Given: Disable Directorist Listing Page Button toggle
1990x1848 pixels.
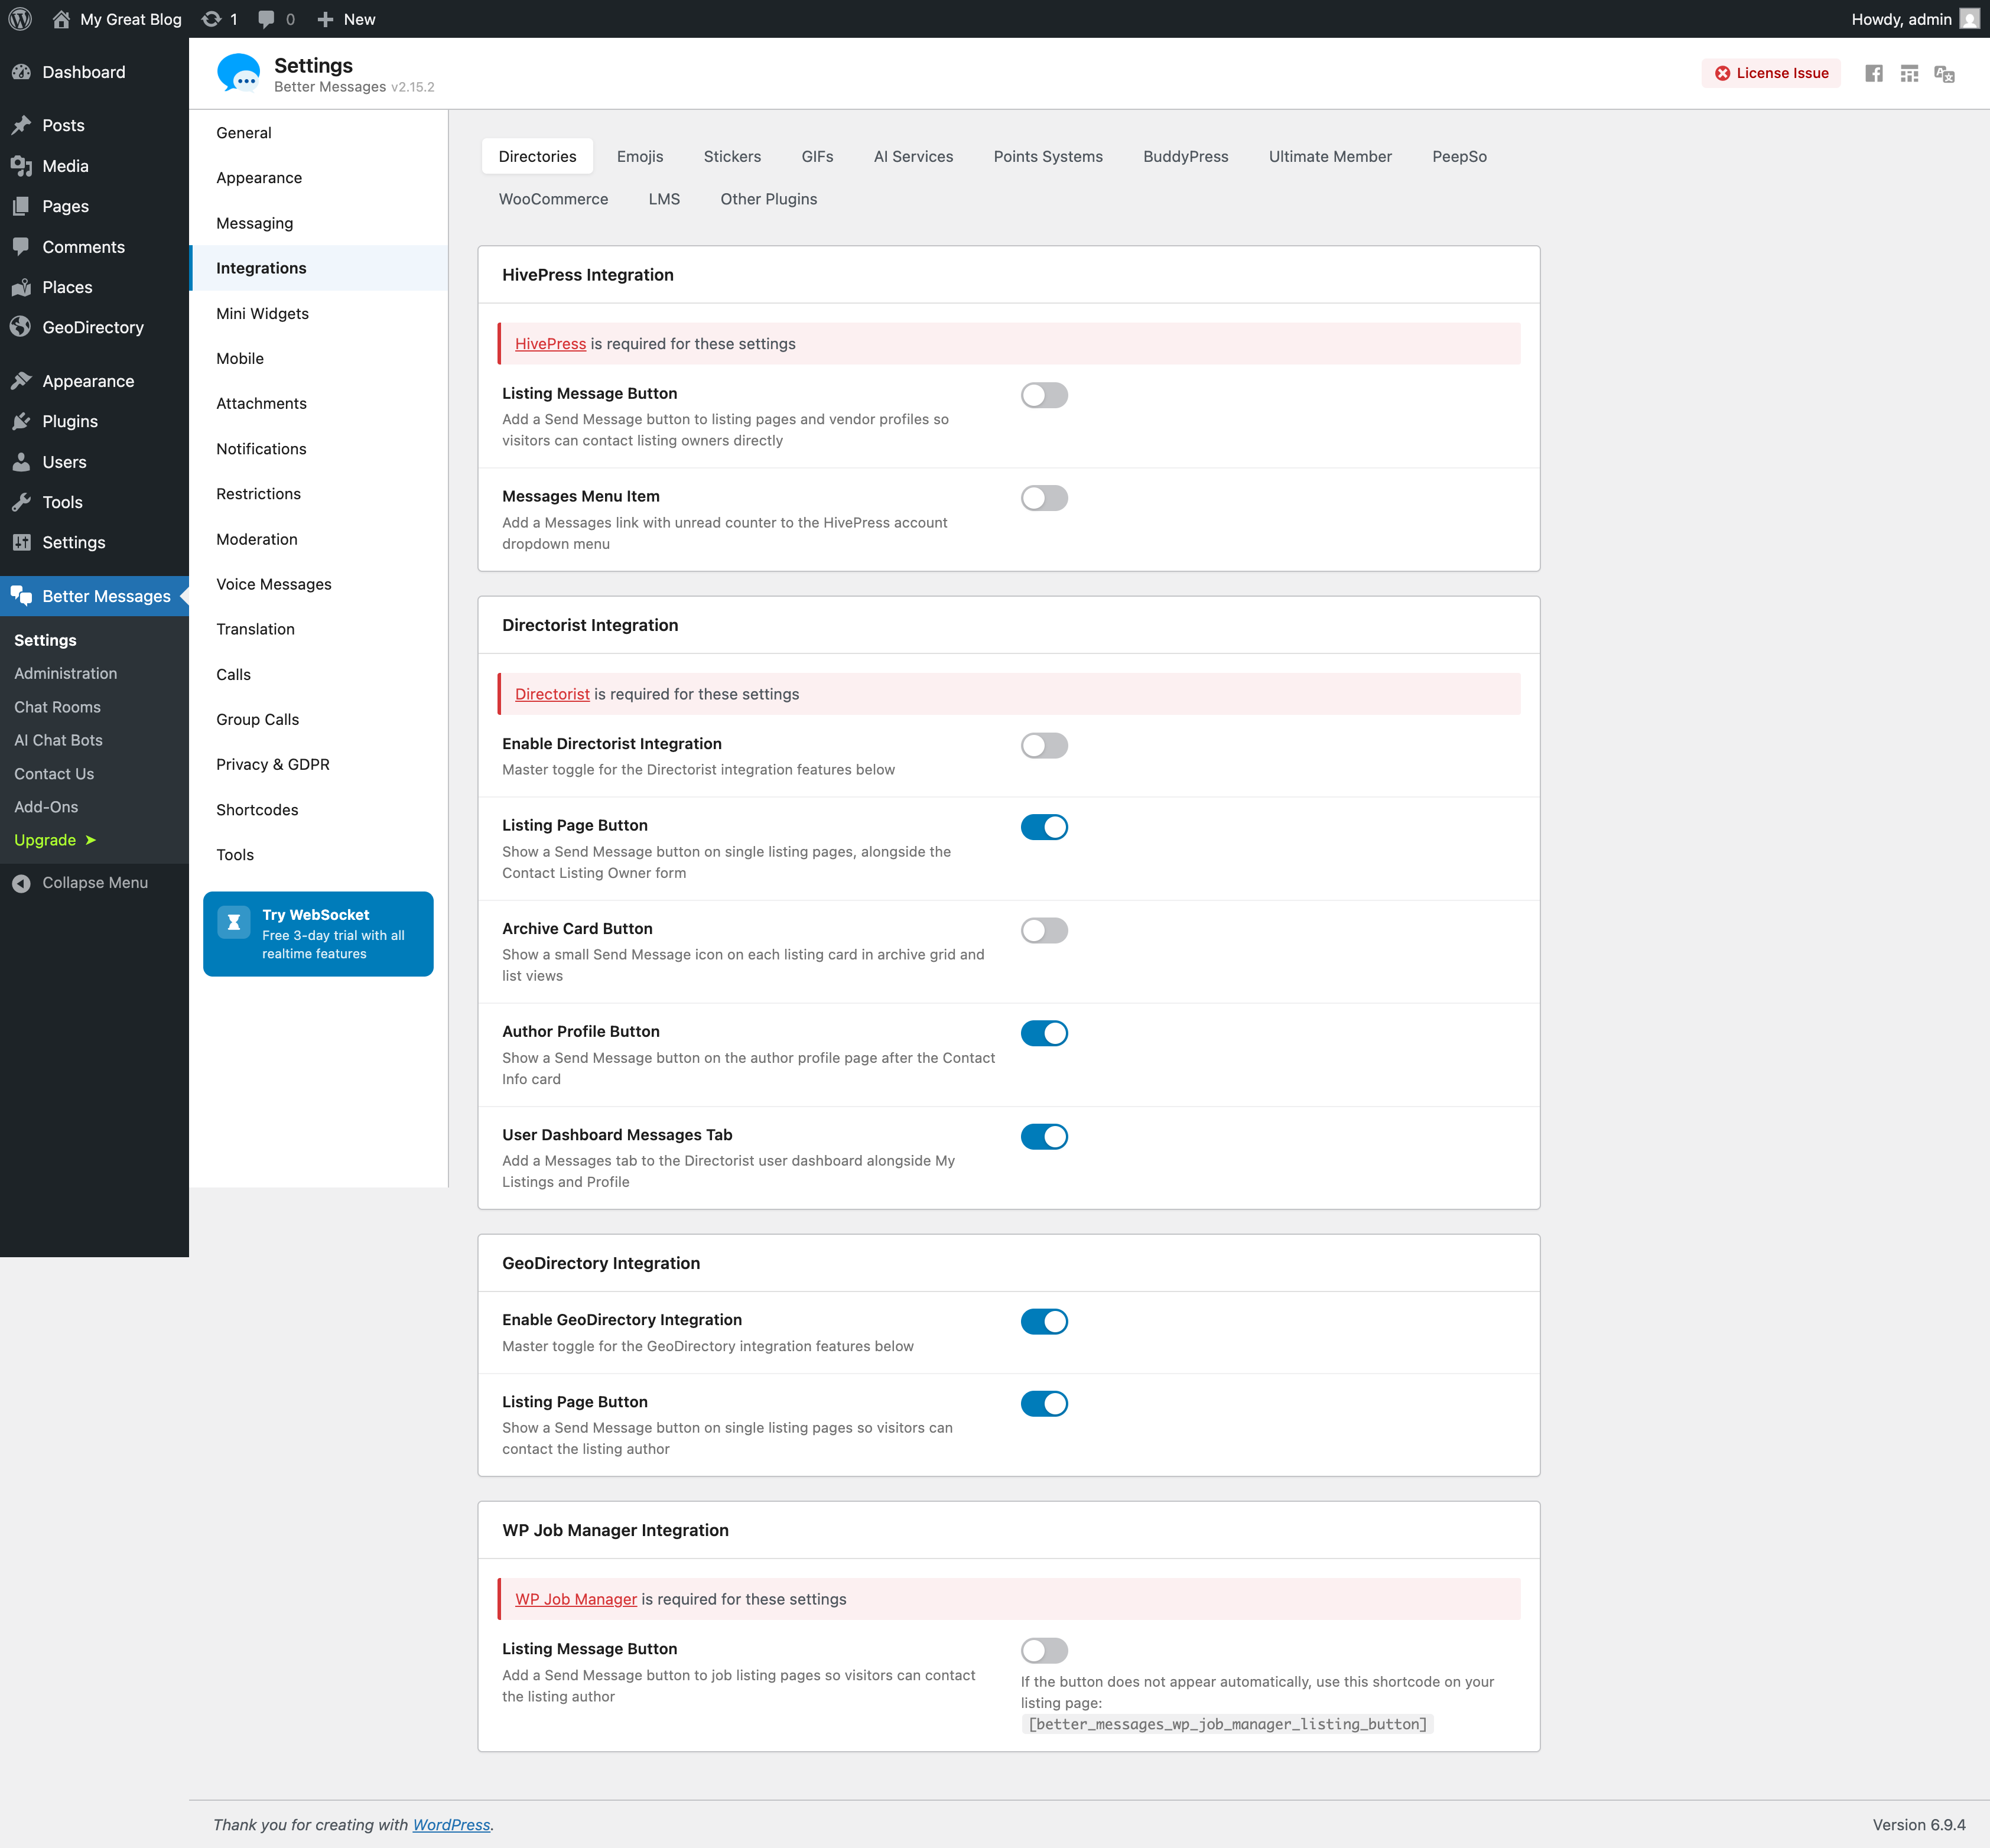Looking at the screenshot, I should click(1044, 827).
